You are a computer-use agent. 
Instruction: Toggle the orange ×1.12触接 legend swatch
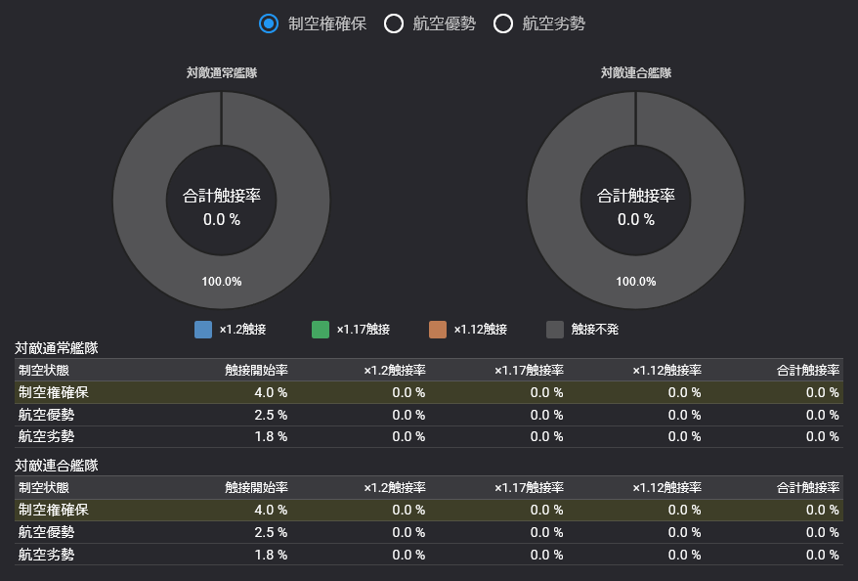(x=437, y=330)
